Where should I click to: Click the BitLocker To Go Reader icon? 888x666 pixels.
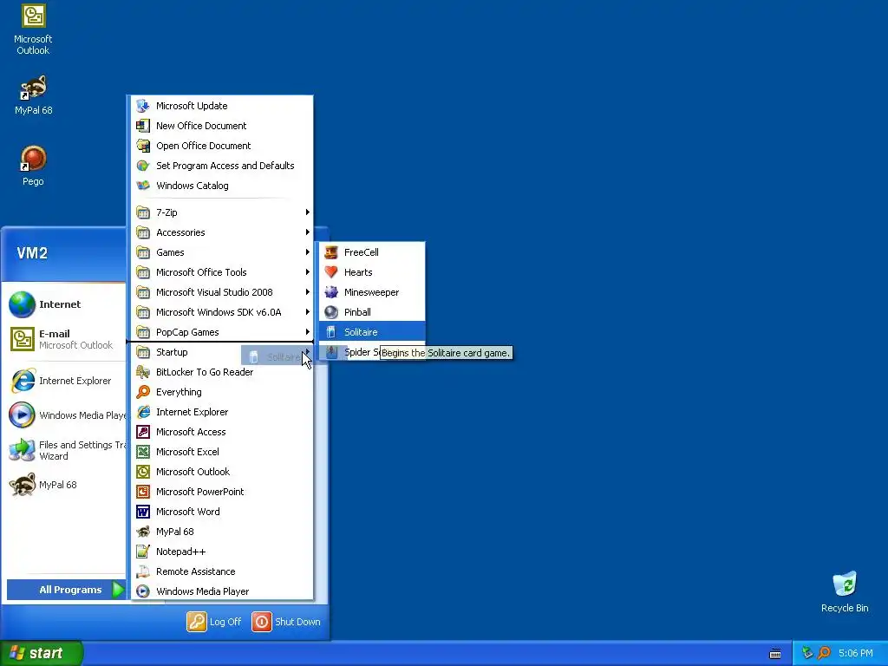coord(143,372)
